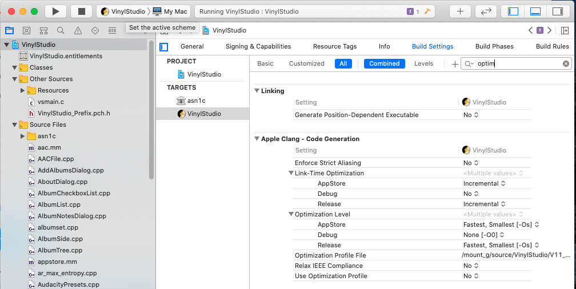576x289 pixels.
Task: Open the Issue navigator warning icon
Action: [x=78, y=30]
